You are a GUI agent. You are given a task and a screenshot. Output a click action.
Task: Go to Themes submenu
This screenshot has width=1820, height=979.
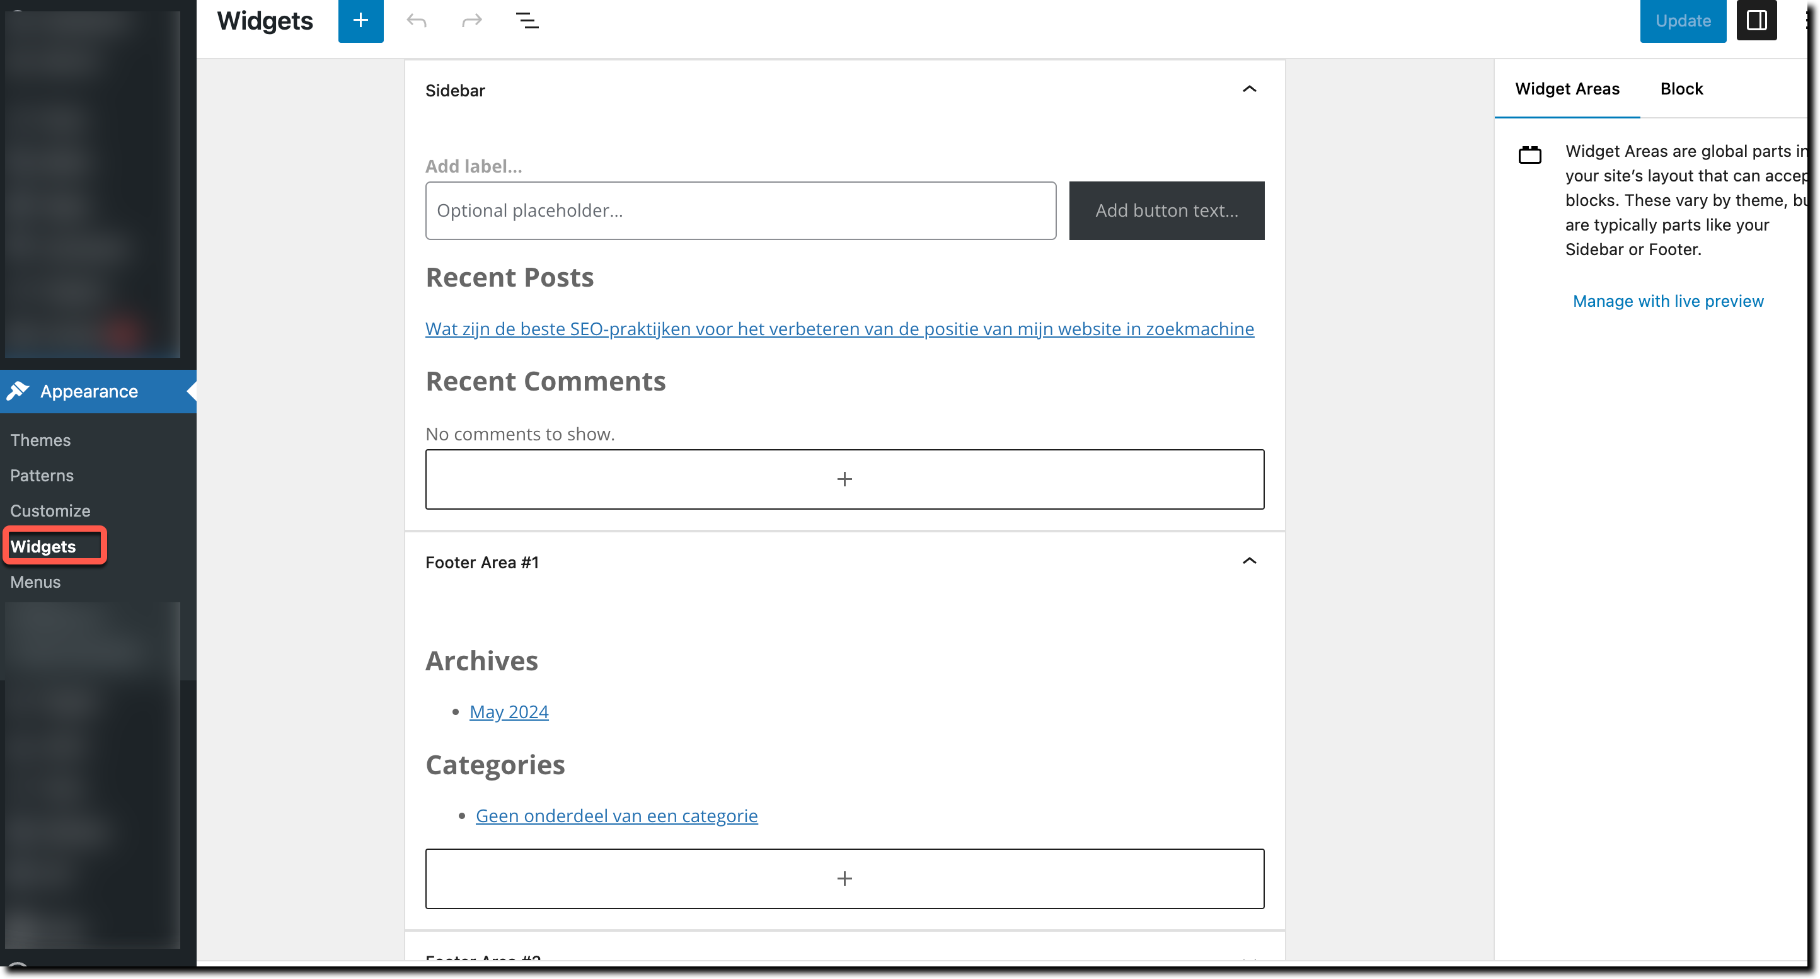pos(40,440)
